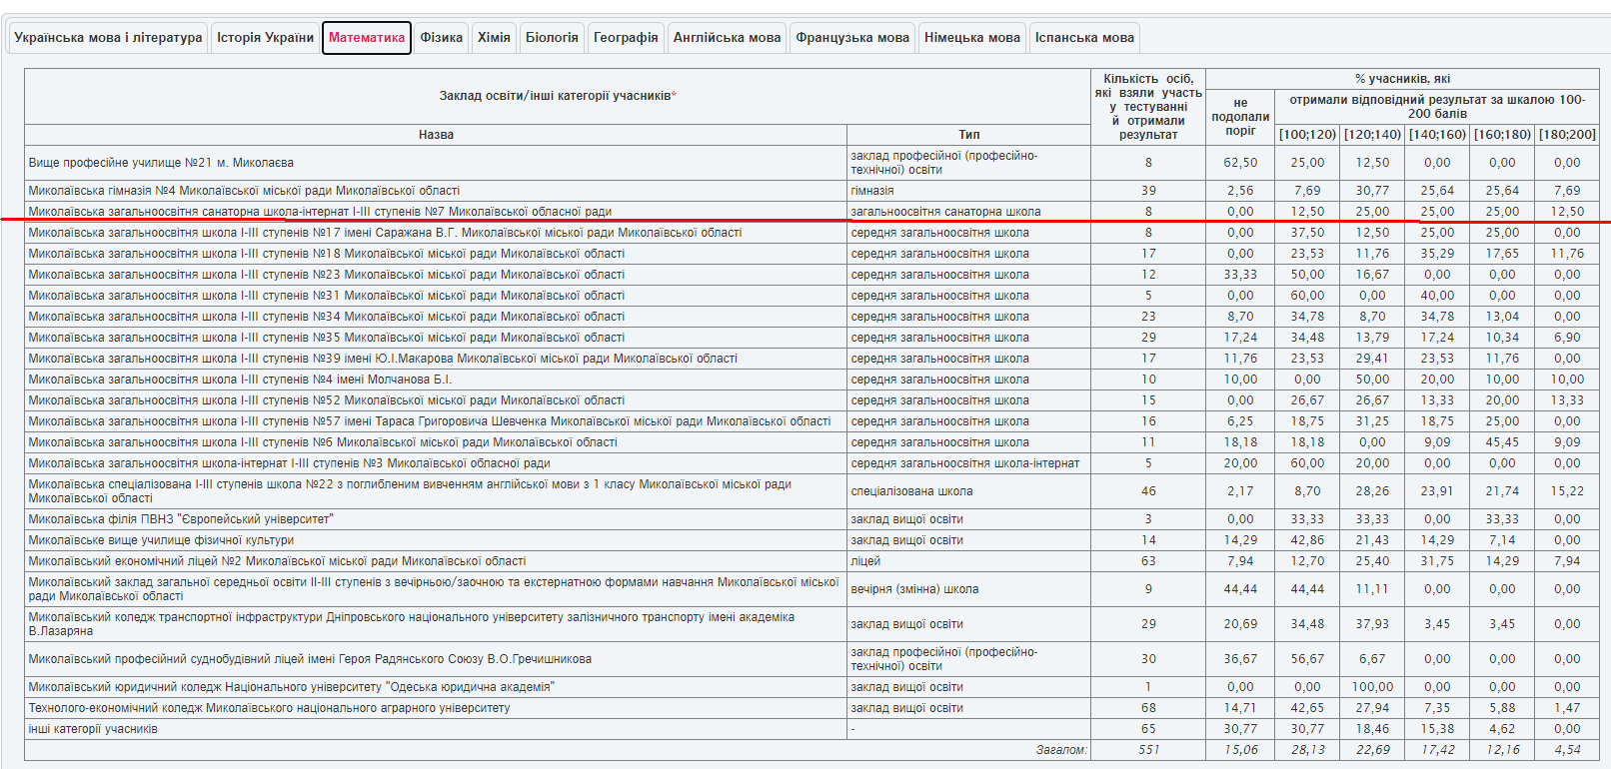Click the не подолали поріг header

[1240, 117]
